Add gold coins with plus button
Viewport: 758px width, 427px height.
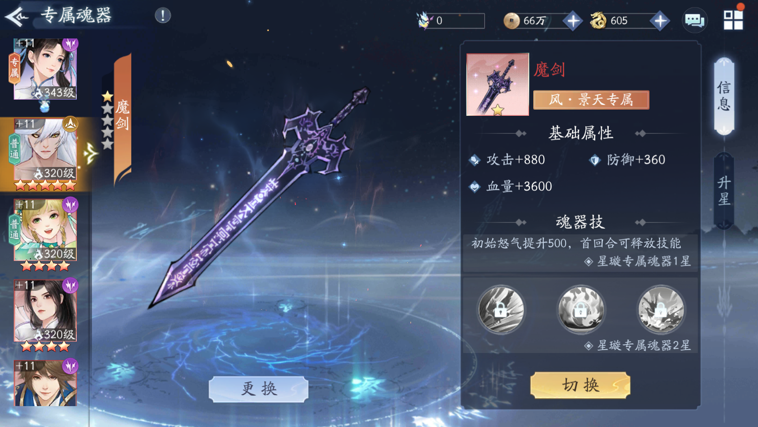[573, 21]
